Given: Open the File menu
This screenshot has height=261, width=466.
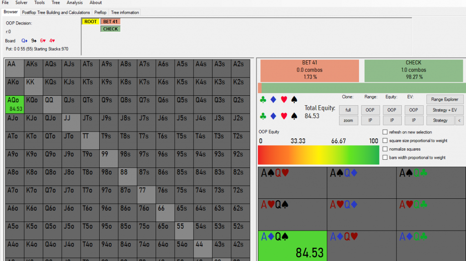Looking at the screenshot, I should (x=5, y=3).
